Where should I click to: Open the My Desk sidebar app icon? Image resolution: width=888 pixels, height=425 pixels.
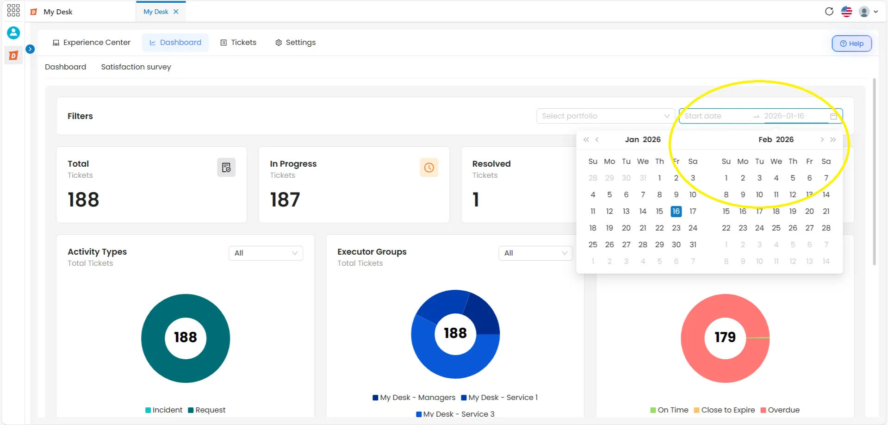(x=13, y=56)
